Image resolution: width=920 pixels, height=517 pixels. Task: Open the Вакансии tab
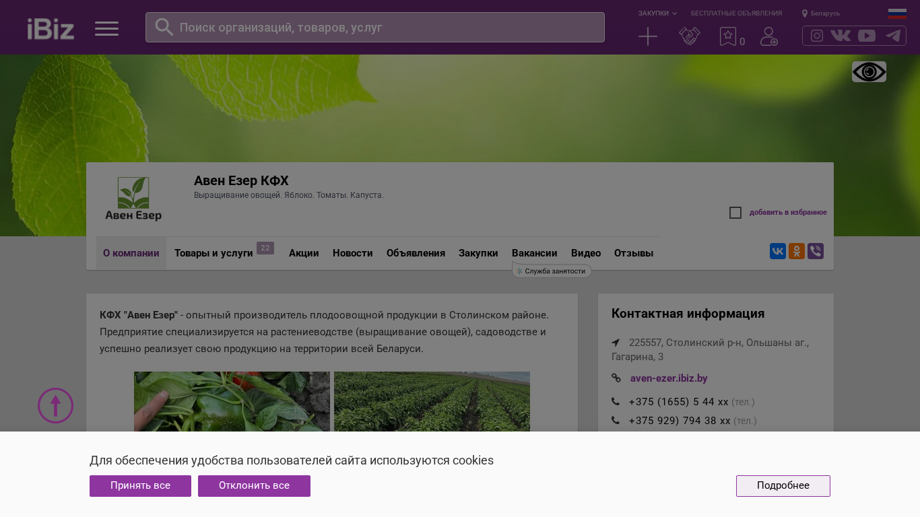535,253
